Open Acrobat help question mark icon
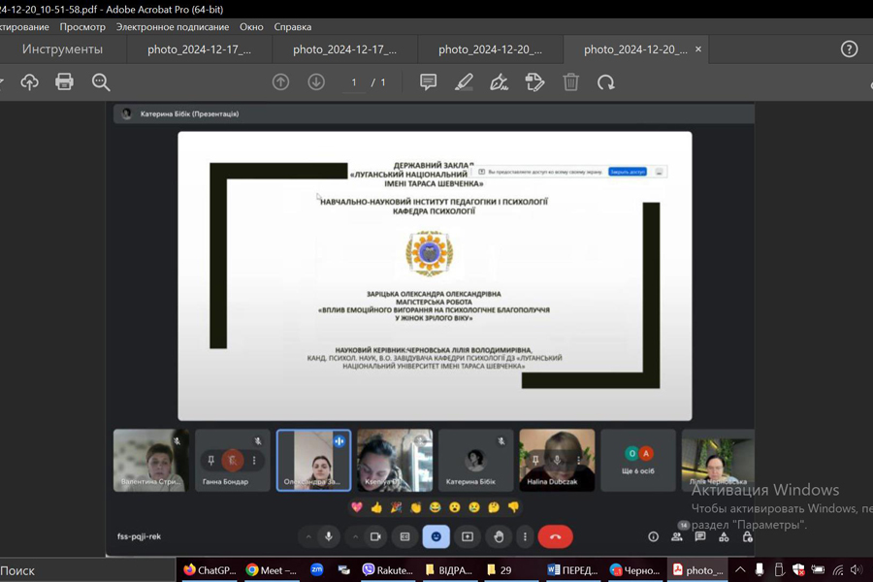 click(849, 49)
